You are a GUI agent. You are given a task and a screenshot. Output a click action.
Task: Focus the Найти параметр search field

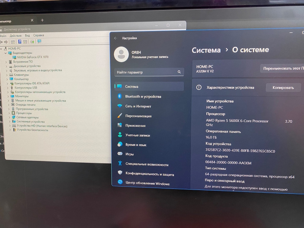(x=149, y=72)
